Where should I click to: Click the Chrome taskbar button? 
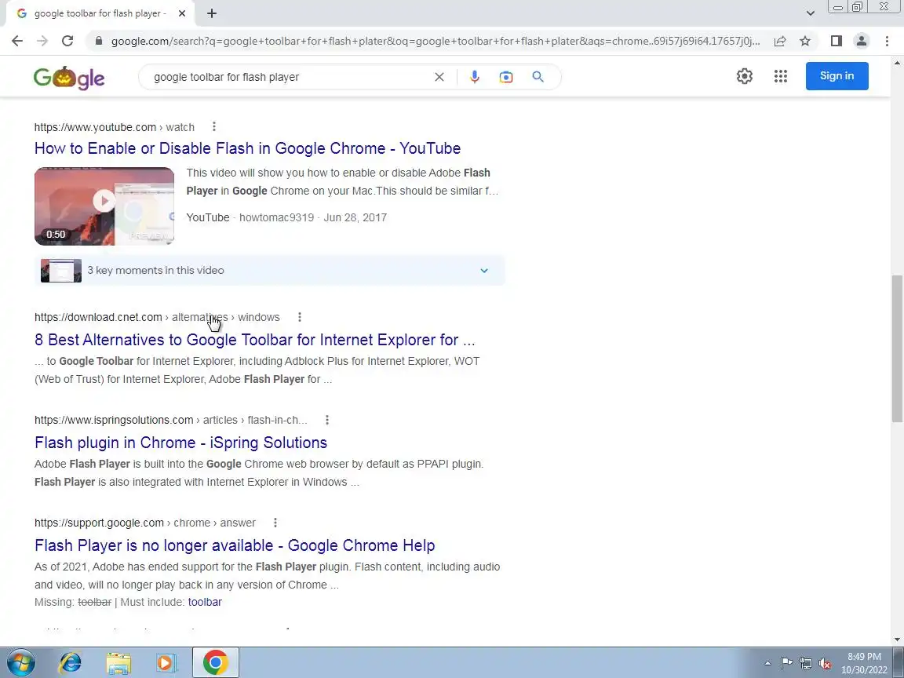(215, 662)
